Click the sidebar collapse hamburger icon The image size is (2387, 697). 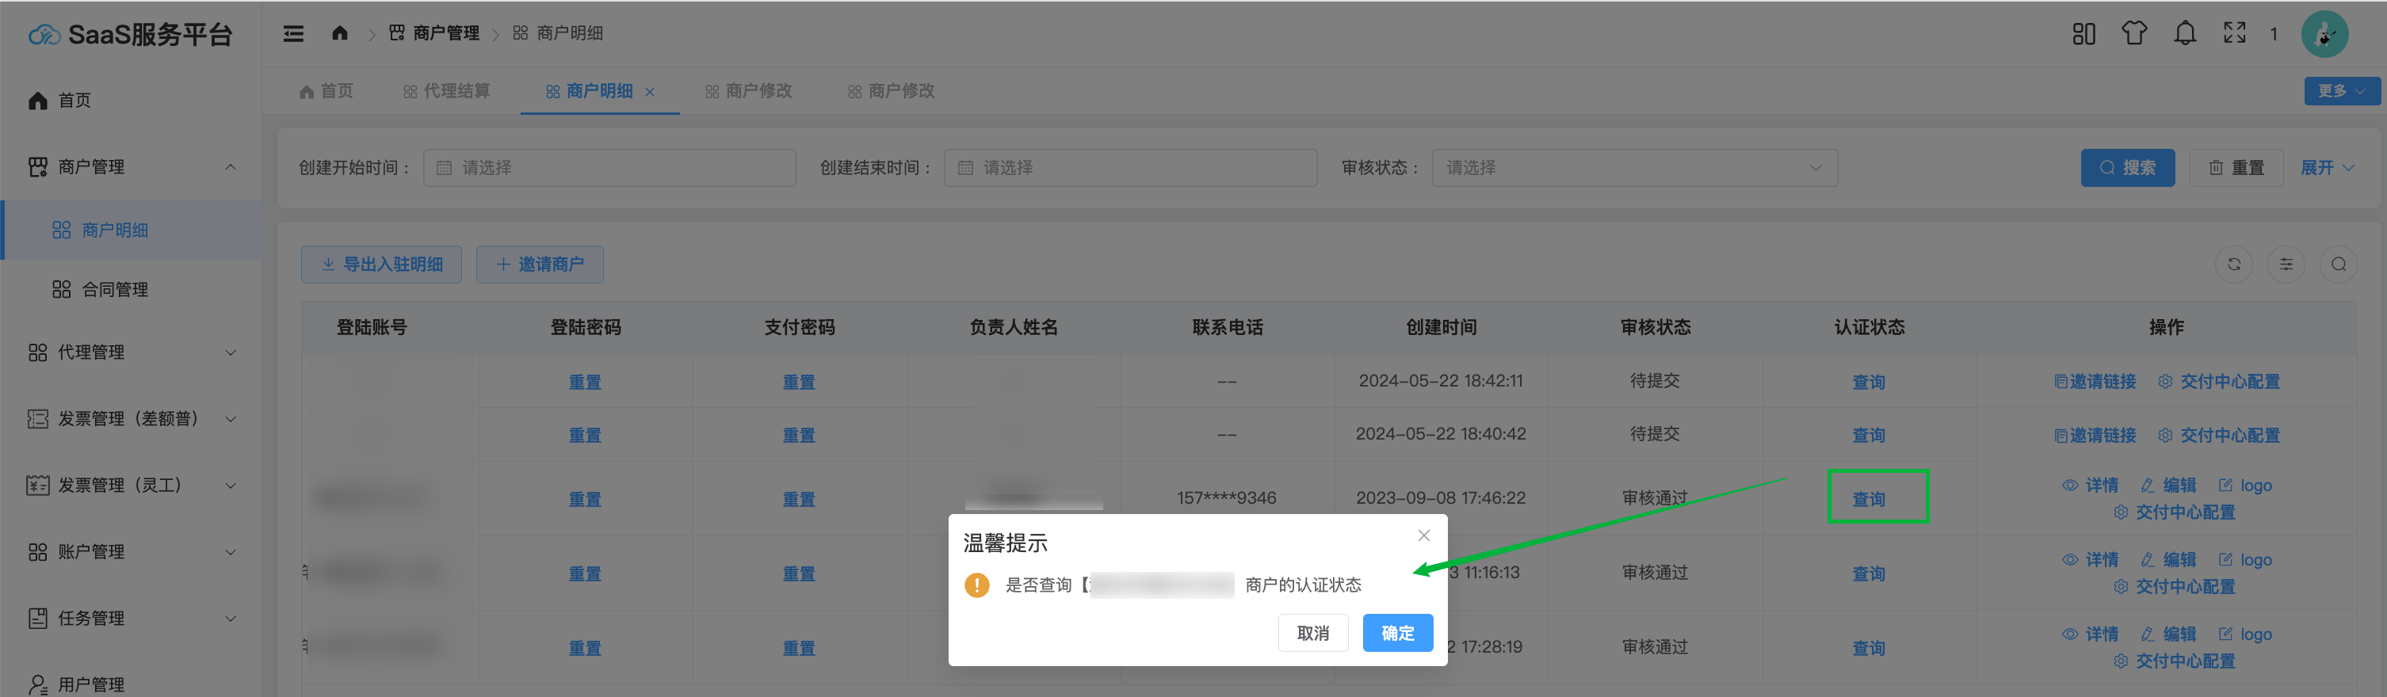point(292,34)
